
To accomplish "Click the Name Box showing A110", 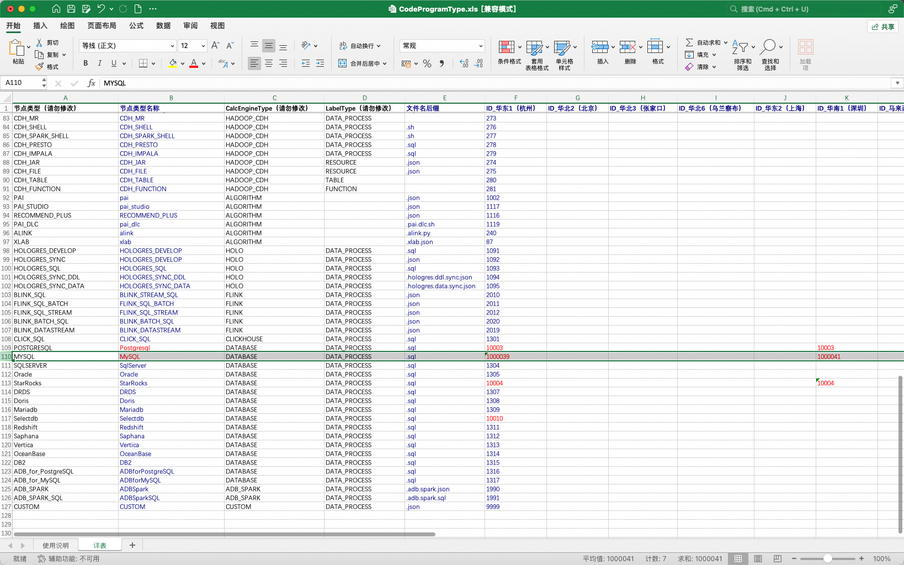I will pos(22,83).
